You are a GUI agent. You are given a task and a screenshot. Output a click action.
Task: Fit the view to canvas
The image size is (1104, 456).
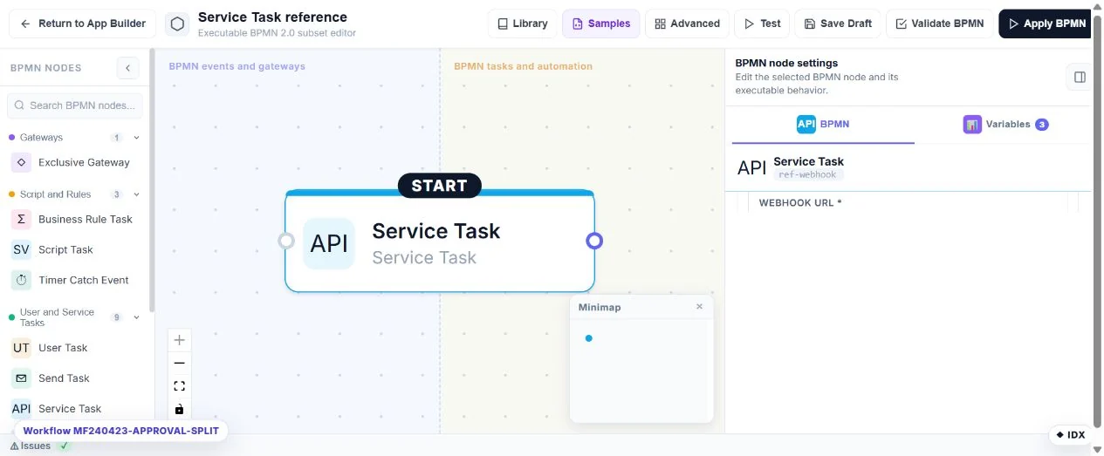tap(179, 385)
